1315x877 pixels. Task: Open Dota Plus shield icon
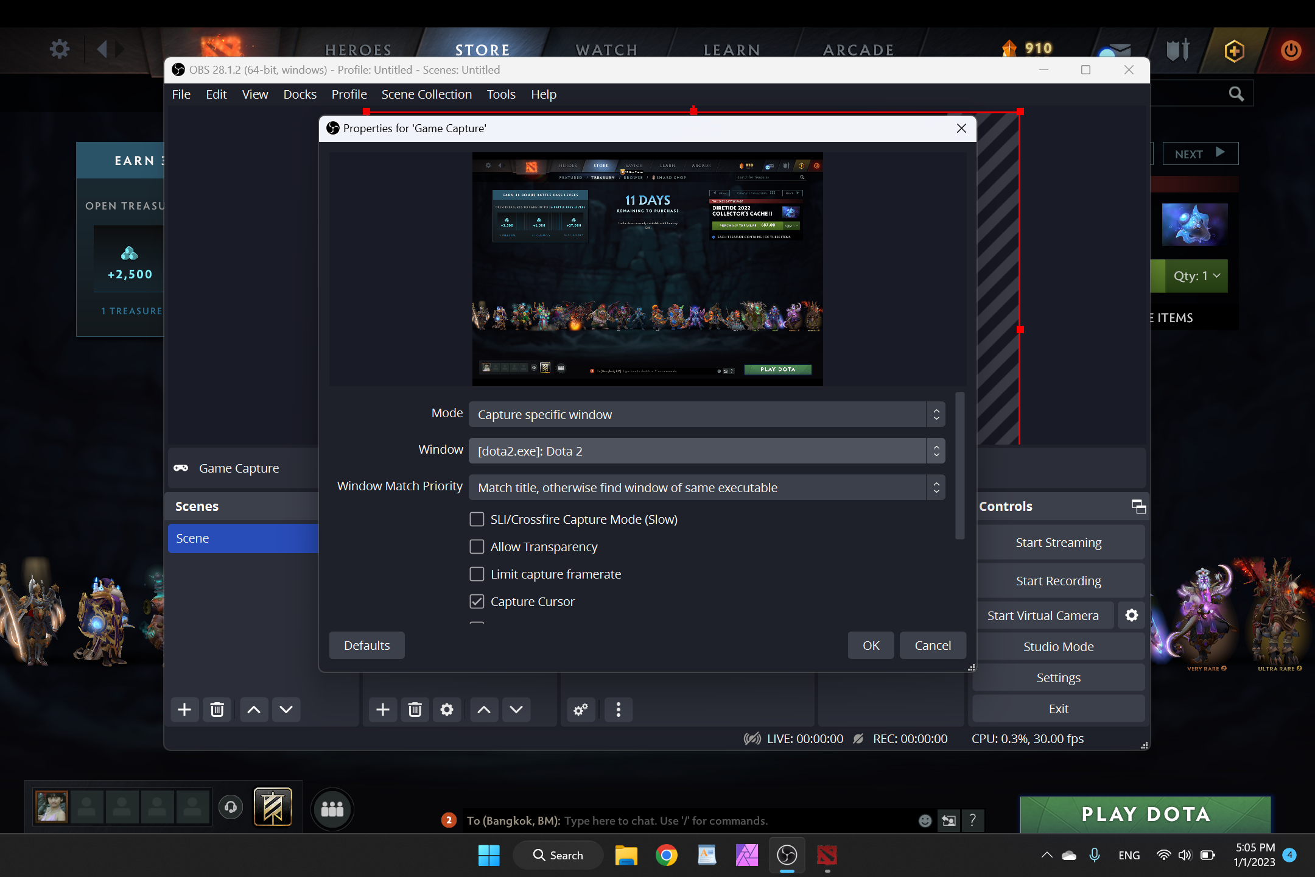coord(1234,51)
